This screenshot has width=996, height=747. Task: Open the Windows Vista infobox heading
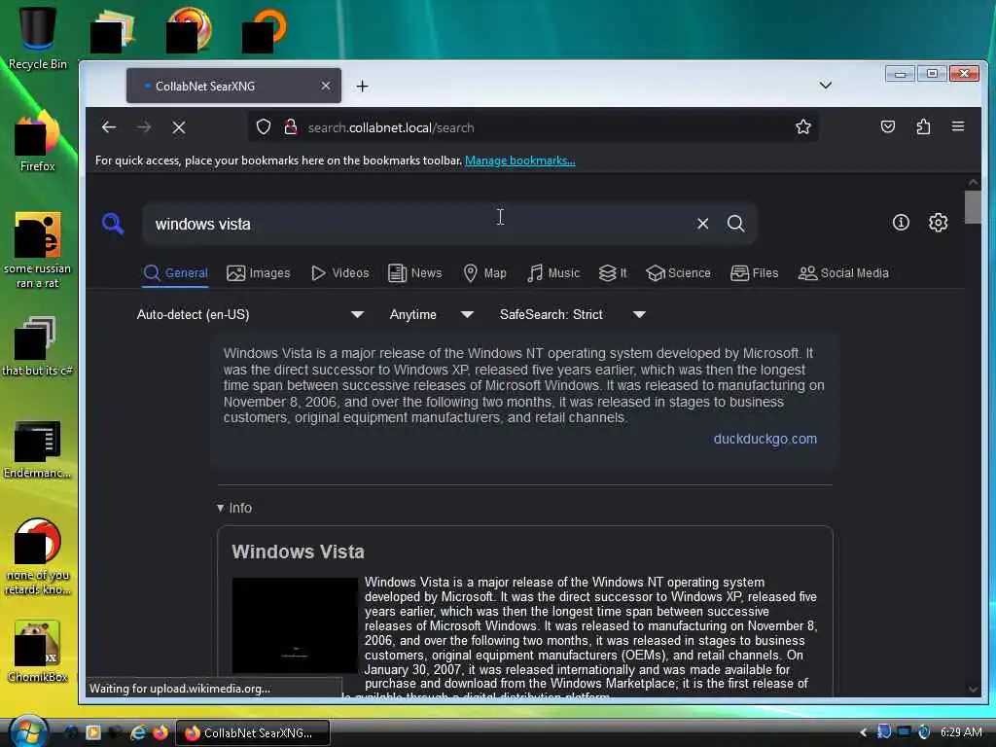click(298, 551)
